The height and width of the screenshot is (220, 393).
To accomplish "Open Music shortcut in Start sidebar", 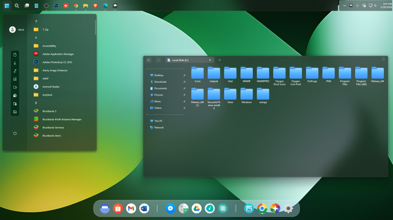I will pyautogui.click(x=15, y=71).
